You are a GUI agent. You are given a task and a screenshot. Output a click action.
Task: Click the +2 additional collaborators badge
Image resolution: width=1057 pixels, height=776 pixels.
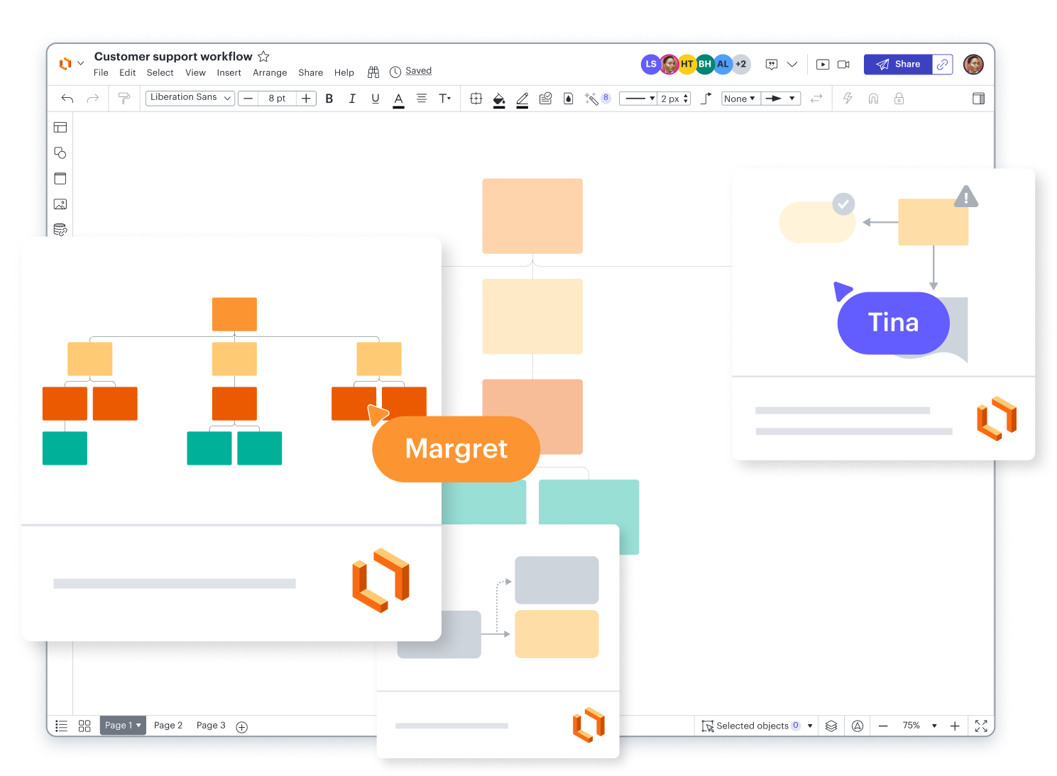tap(740, 65)
